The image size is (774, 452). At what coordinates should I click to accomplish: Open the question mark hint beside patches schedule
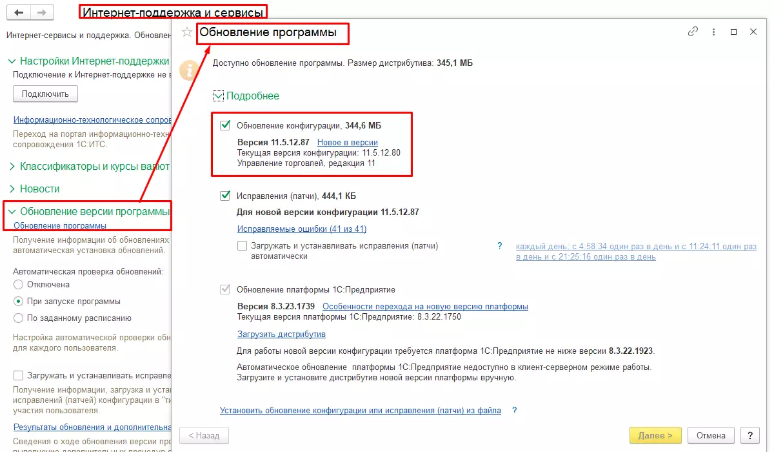coord(499,246)
